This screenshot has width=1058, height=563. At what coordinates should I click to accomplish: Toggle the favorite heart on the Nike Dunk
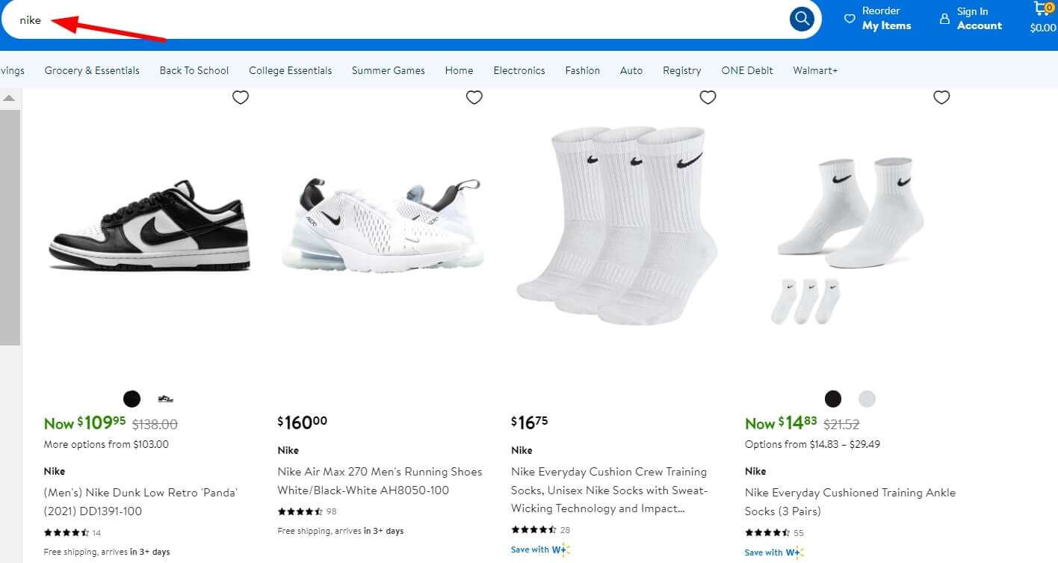coord(240,97)
